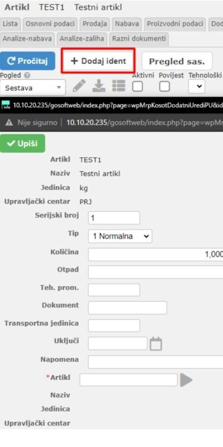This screenshot has height=447, width=223.
Task: Click the download import icon
Action: coord(99,86)
